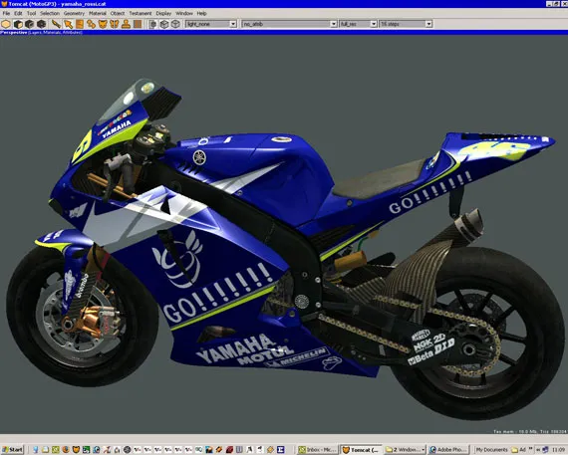Image resolution: width=568 pixels, height=455 pixels.
Task: Click the Tomcat title bar cat icon
Action: tap(4, 4)
